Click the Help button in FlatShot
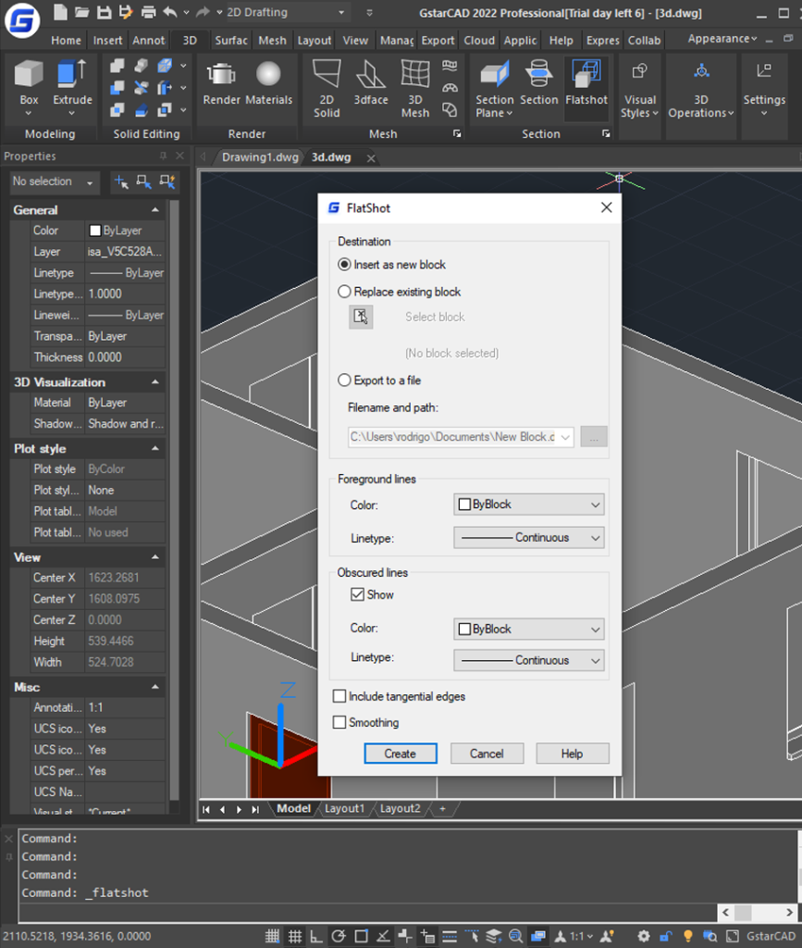 [x=572, y=754]
